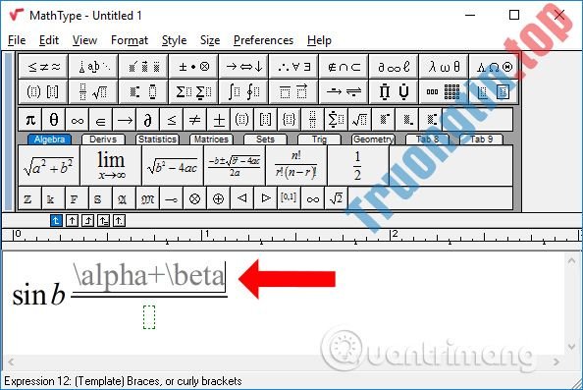Open the operator symbols palette (± • ⊗)
Viewport: 583px width, 390px height.
pos(193,67)
